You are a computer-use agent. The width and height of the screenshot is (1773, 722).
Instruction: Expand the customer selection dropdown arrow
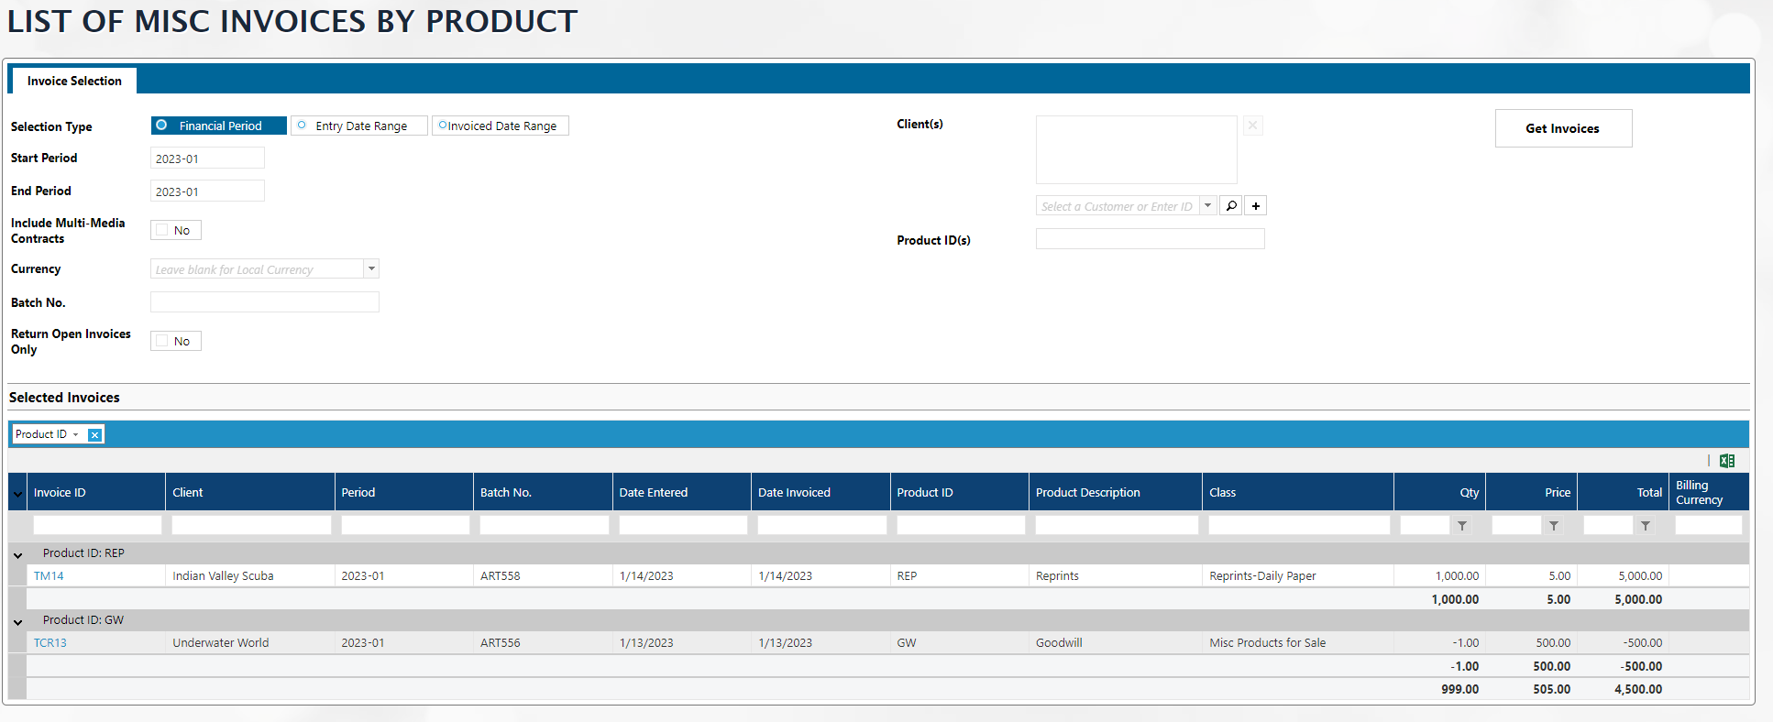pos(1207,206)
